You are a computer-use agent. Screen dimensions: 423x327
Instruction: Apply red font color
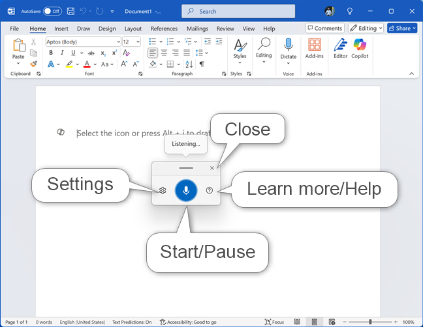87,64
